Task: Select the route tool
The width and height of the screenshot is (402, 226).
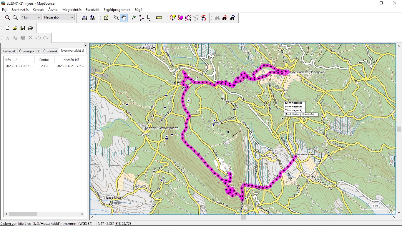Action: click(x=142, y=18)
